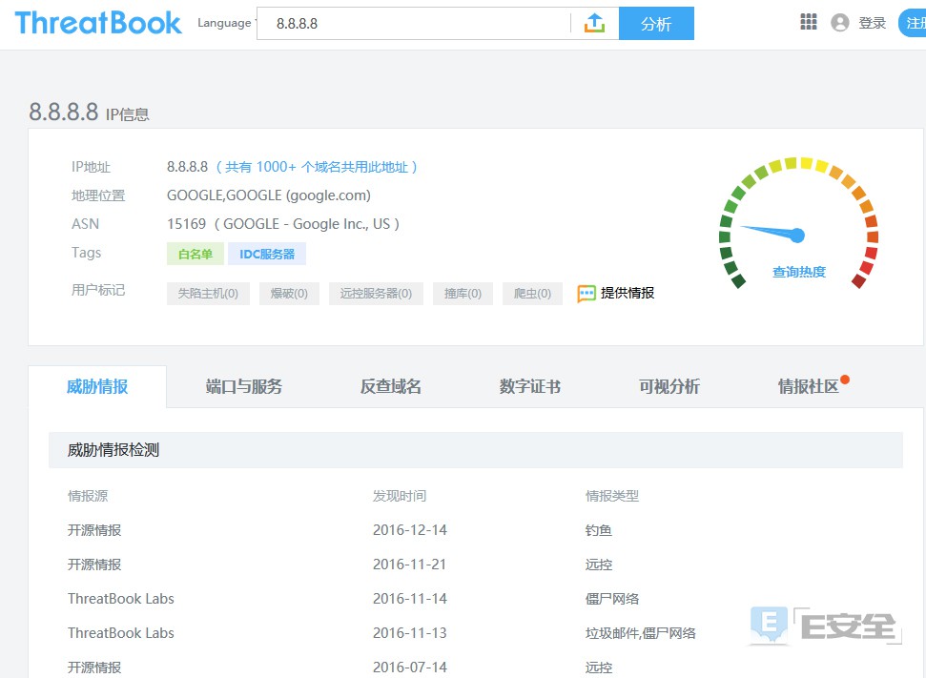Screen dimensions: 926x678
Task: Click inside the IP search field
Action: coord(415,24)
